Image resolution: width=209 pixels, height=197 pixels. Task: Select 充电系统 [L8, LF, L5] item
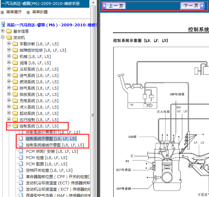coord(39,101)
